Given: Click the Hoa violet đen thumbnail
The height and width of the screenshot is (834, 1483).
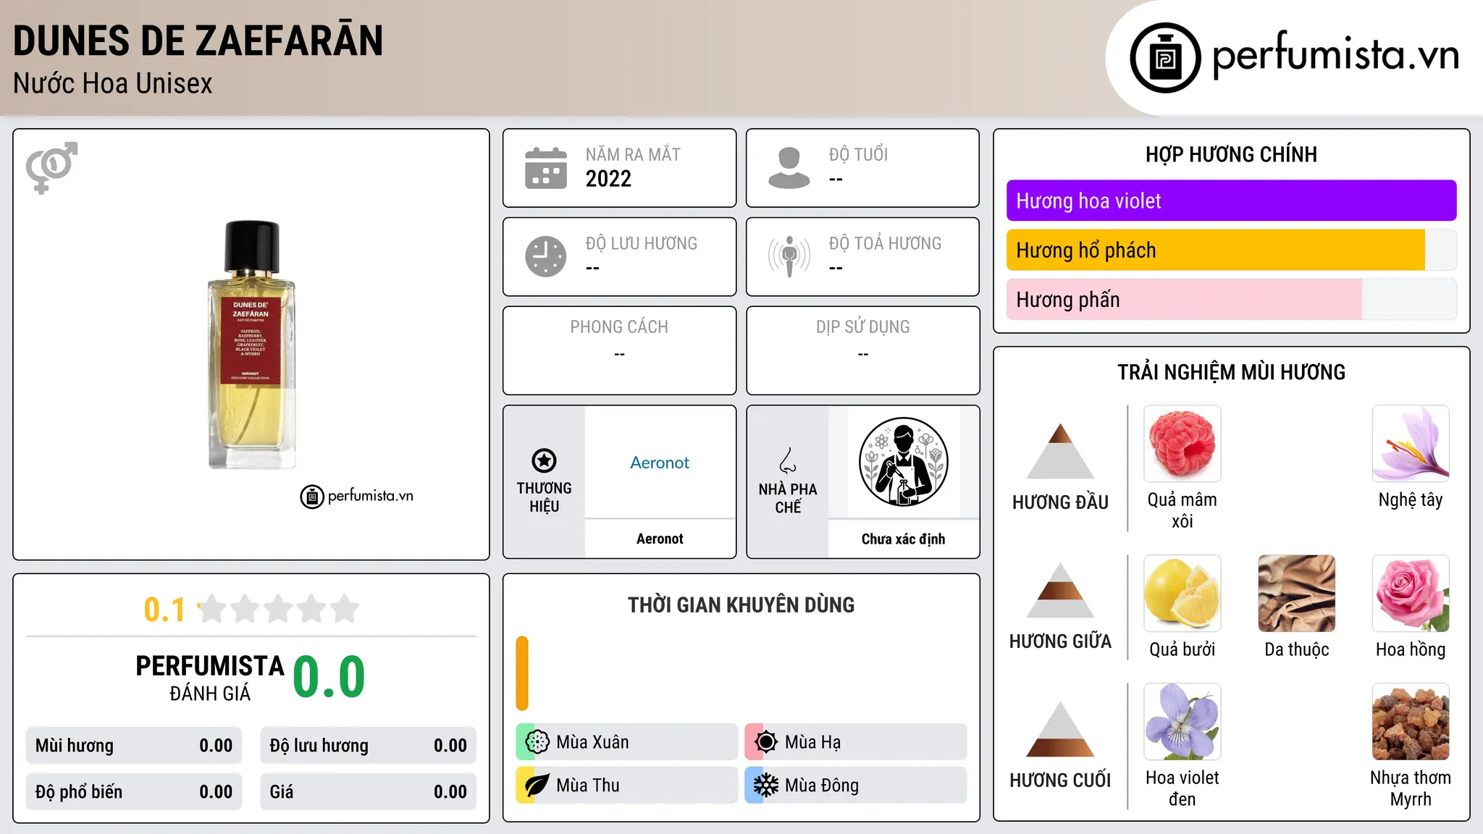Looking at the screenshot, I should 1182,722.
